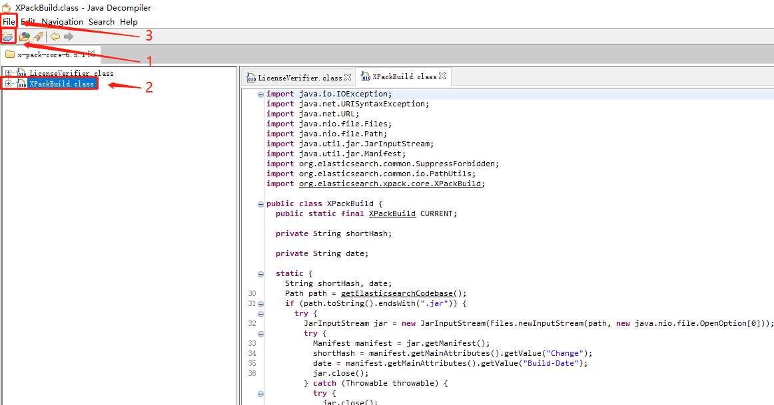Click line number 32 in the gutter
This screenshot has height=405, width=774.
point(252,324)
